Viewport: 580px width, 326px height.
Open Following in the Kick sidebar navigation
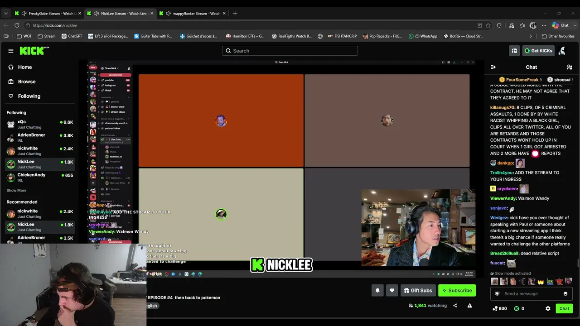click(25, 96)
